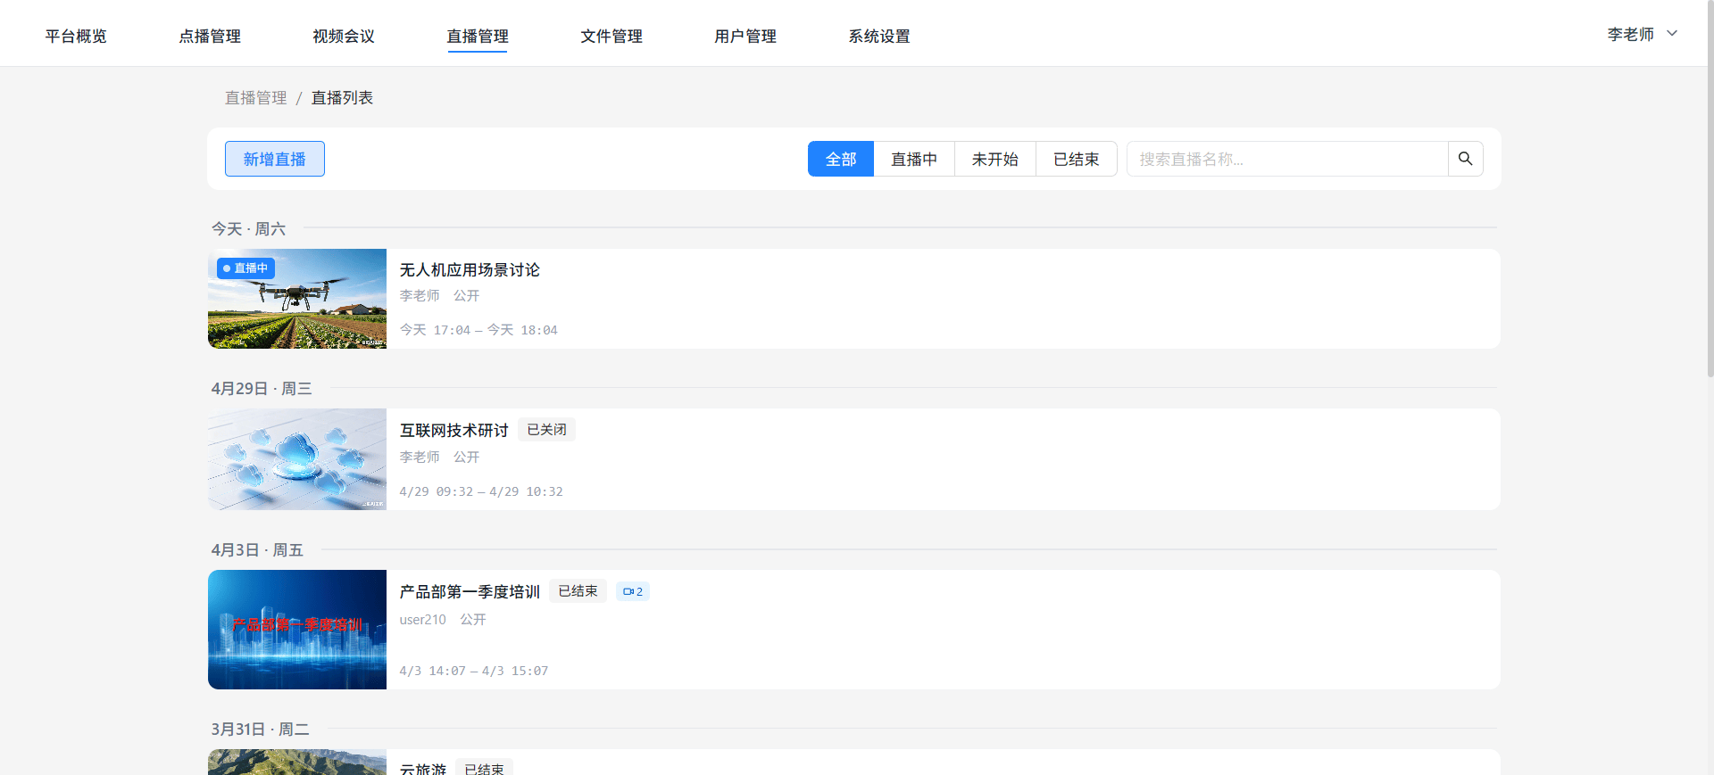The height and width of the screenshot is (775, 1714).
Task: Filter the list by 直播中
Action: click(x=914, y=159)
